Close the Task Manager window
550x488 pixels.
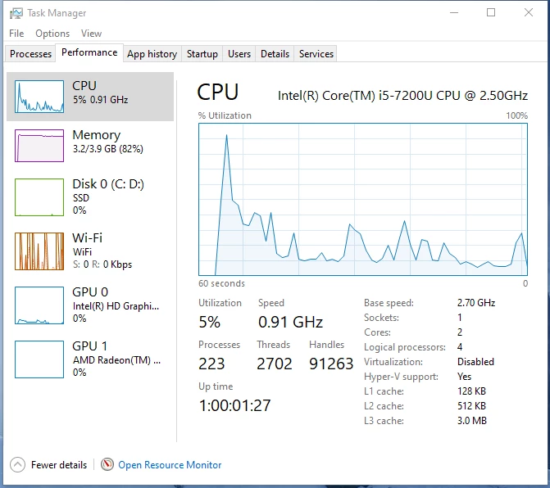[529, 12]
